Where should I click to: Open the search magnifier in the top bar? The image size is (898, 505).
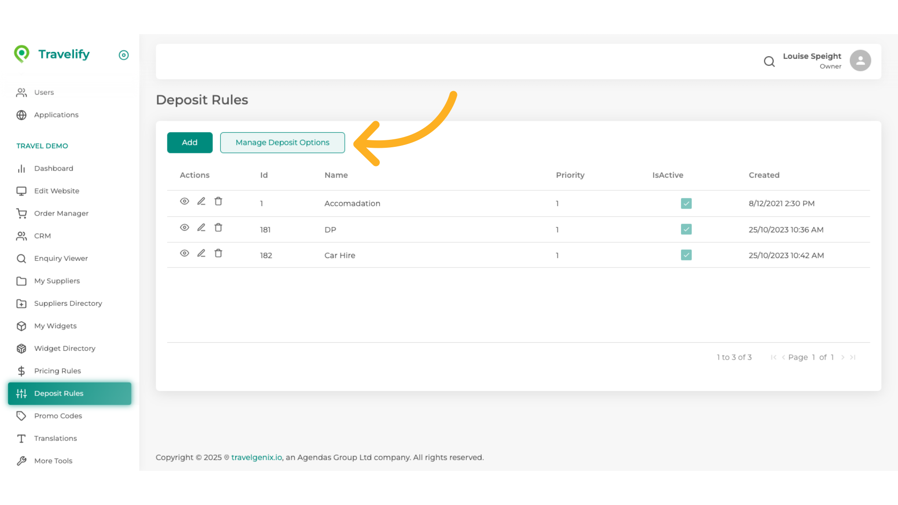coord(769,61)
